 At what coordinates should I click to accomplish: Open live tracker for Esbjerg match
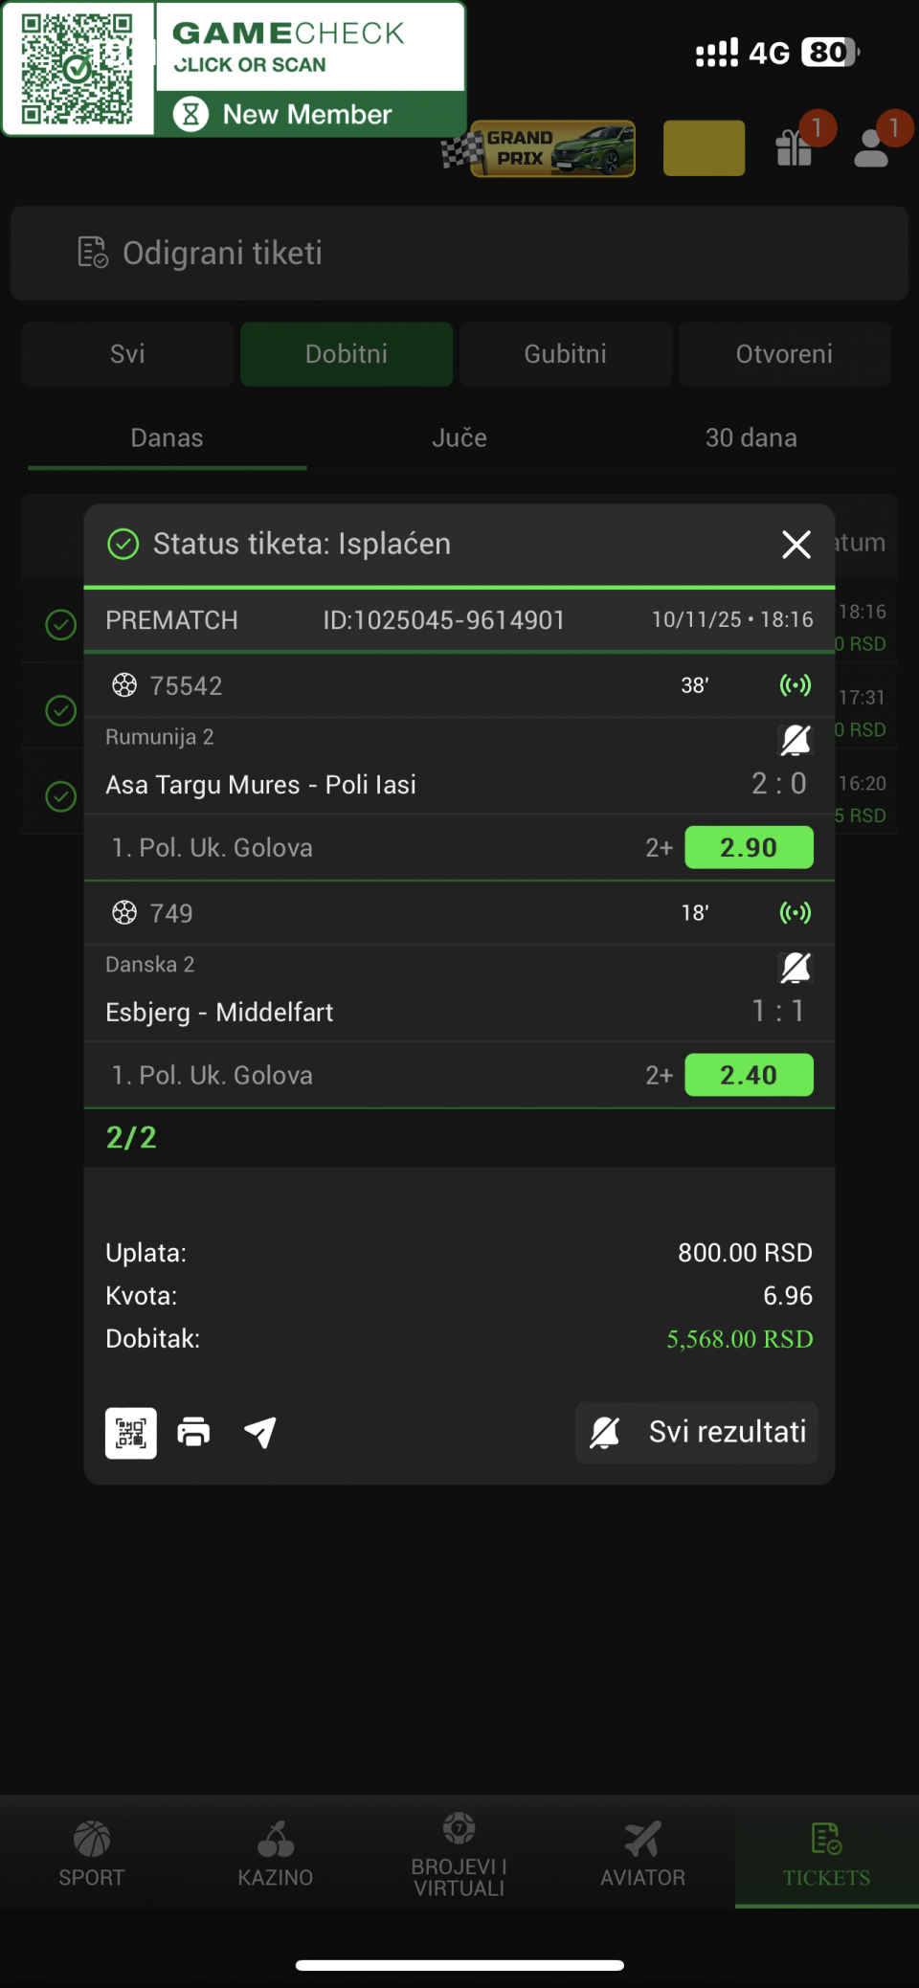[796, 913]
